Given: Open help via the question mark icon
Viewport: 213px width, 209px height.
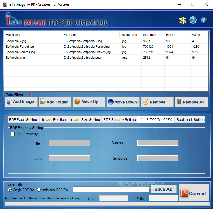Looking at the screenshot, I should pos(193,20).
